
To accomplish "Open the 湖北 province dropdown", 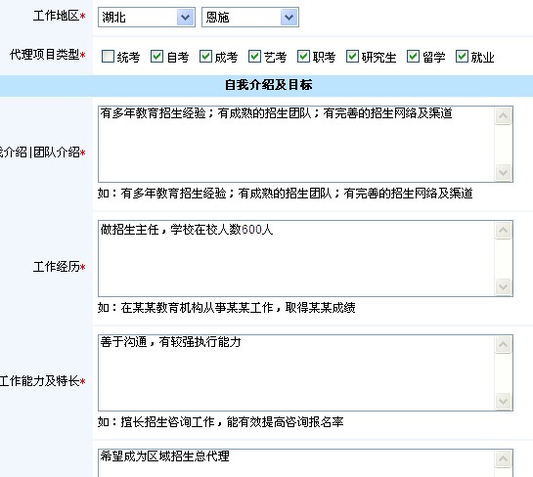I will (147, 17).
